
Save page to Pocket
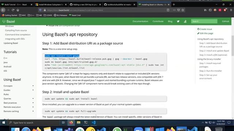click(178, 10)
